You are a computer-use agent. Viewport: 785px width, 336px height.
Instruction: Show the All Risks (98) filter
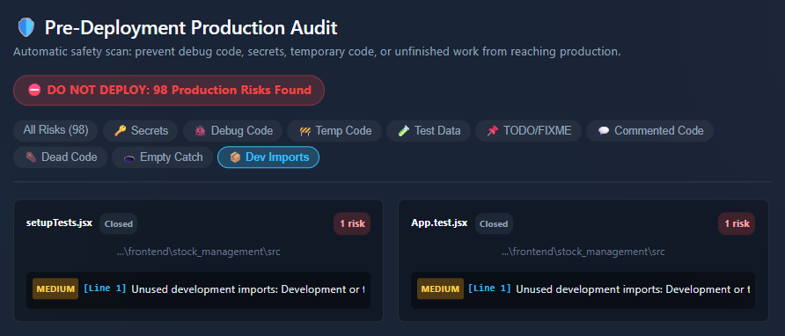55,131
